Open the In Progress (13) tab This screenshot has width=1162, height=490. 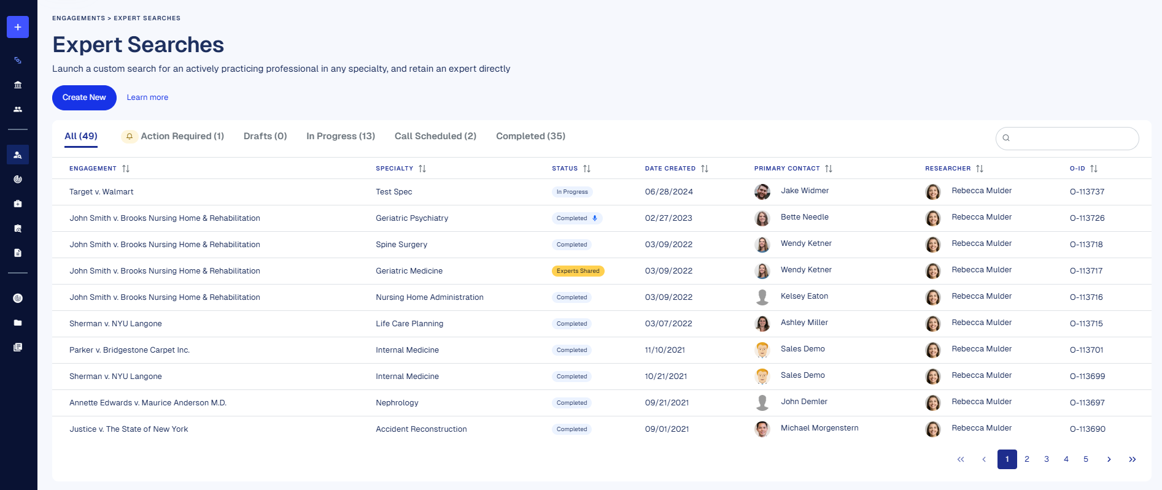tap(341, 136)
